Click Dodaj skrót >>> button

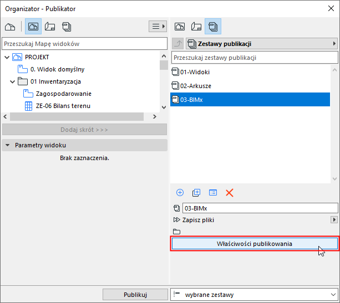[84, 130]
